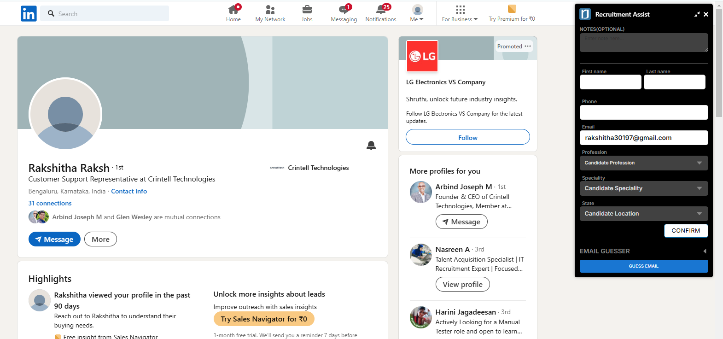Minimize the Recruitment Assist panel
This screenshot has width=723, height=339.
(697, 14)
